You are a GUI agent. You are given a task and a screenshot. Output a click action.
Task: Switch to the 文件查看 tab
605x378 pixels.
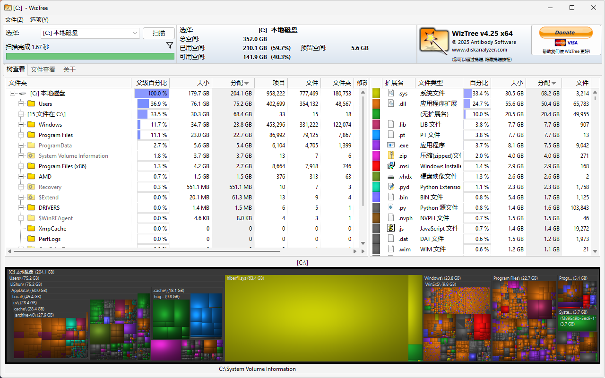[43, 69]
